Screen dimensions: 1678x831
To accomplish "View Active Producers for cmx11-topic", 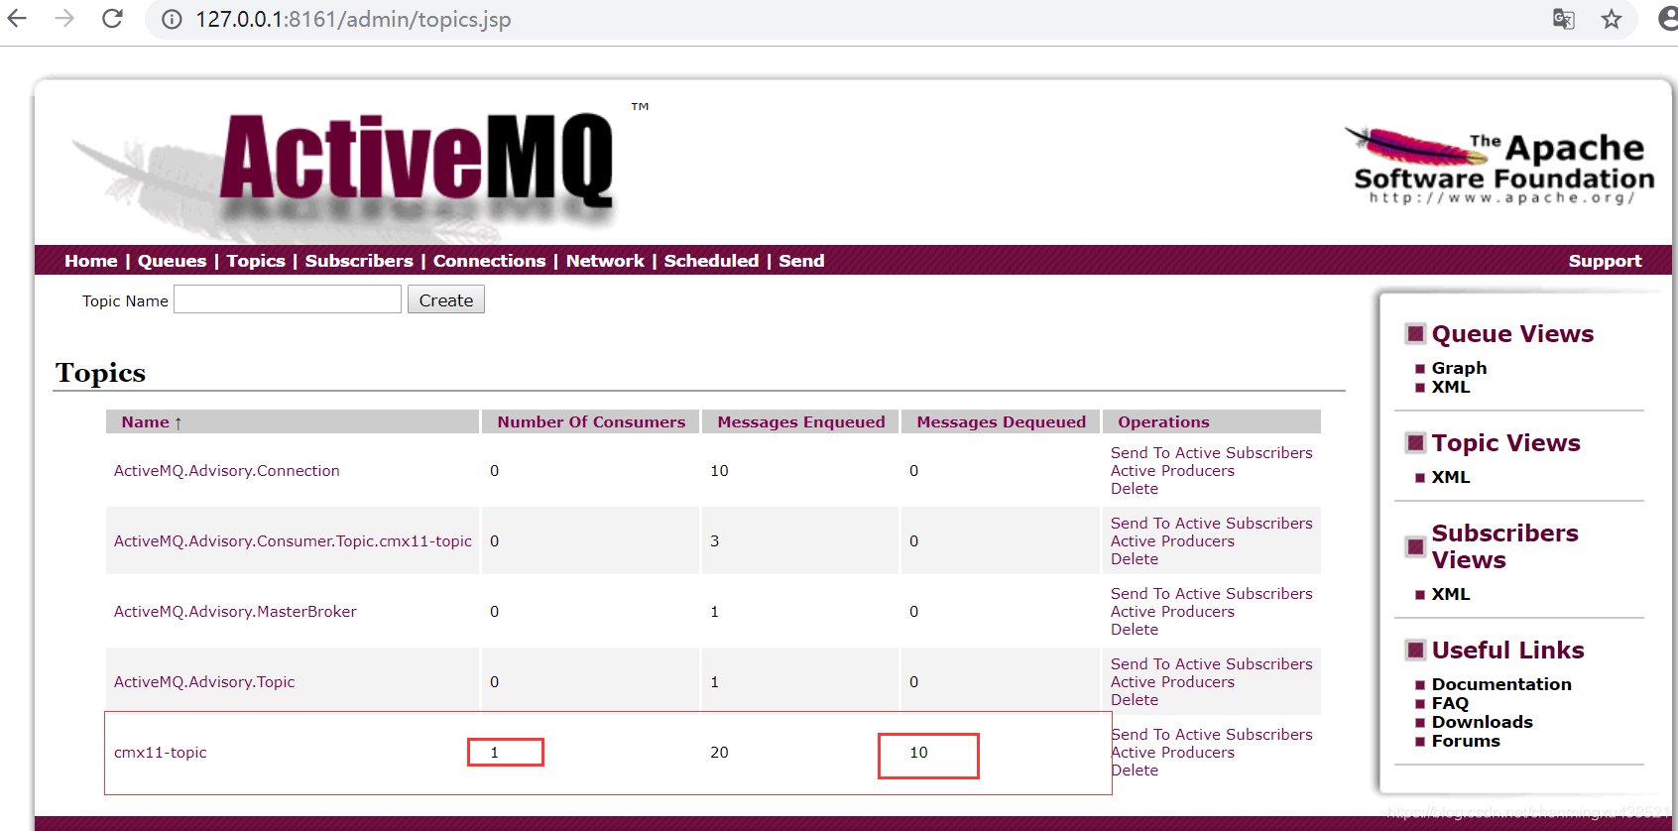I will coord(1172,753).
